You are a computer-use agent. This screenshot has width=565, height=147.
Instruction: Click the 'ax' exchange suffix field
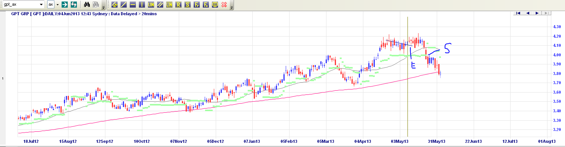coord(51,5)
